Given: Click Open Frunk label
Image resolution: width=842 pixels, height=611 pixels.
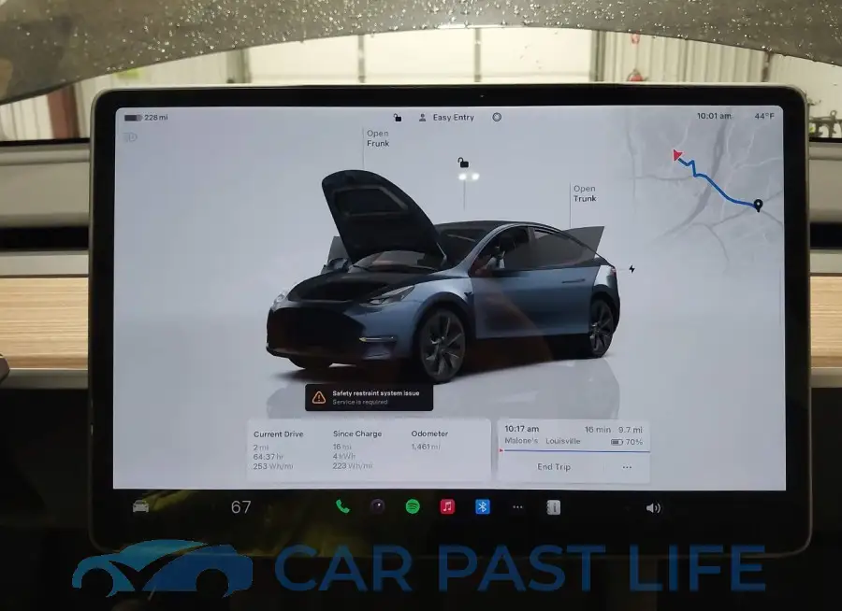Looking at the screenshot, I should tap(378, 138).
